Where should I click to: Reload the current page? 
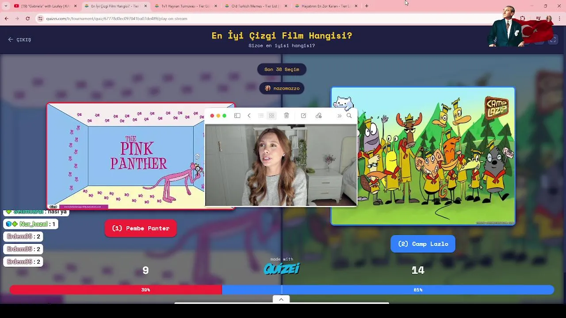click(x=27, y=19)
